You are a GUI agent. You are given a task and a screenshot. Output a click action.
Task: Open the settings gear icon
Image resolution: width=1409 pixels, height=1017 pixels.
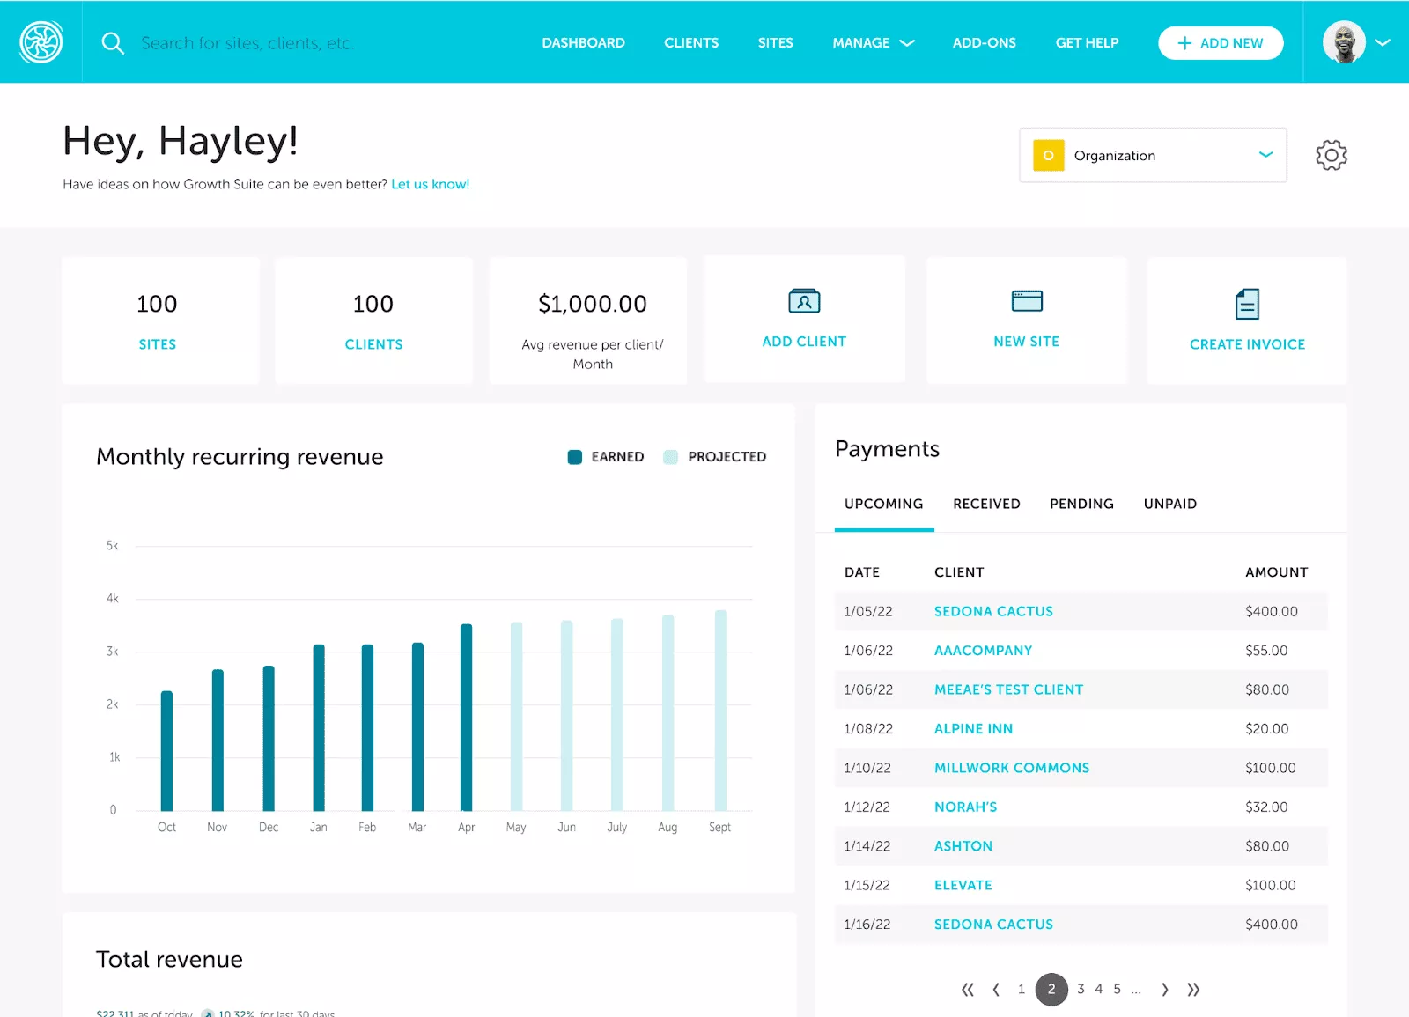point(1332,155)
